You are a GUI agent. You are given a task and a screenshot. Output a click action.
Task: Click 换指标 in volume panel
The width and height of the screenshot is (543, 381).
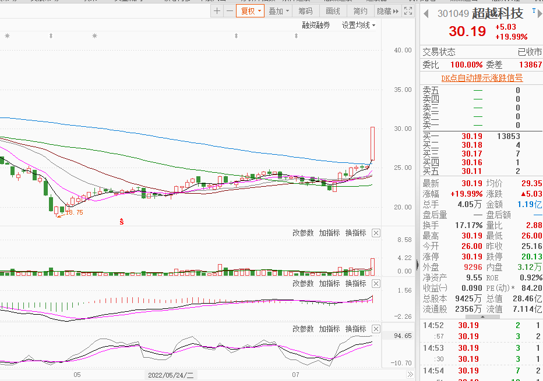click(355, 233)
